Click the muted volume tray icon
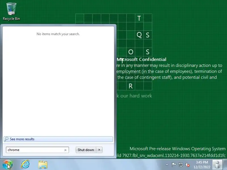 188,165
